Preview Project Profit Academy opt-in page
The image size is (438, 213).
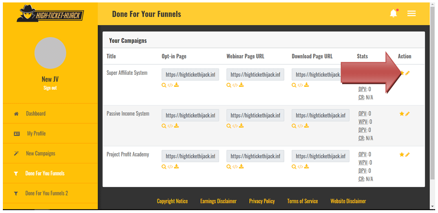(x=164, y=167)
